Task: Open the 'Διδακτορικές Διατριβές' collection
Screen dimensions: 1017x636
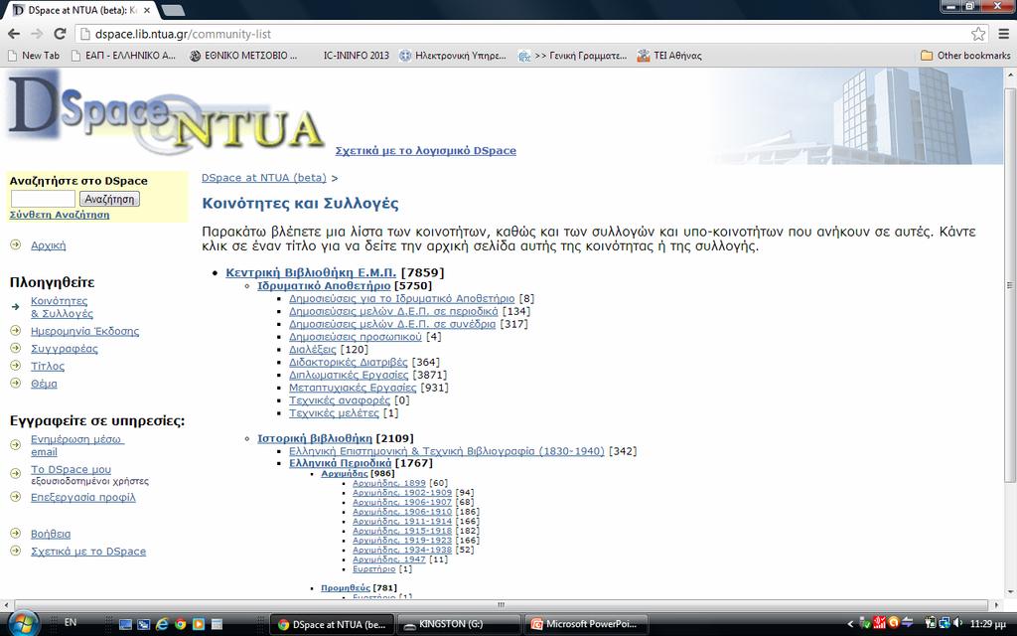Action: click(x=349, y=362)
